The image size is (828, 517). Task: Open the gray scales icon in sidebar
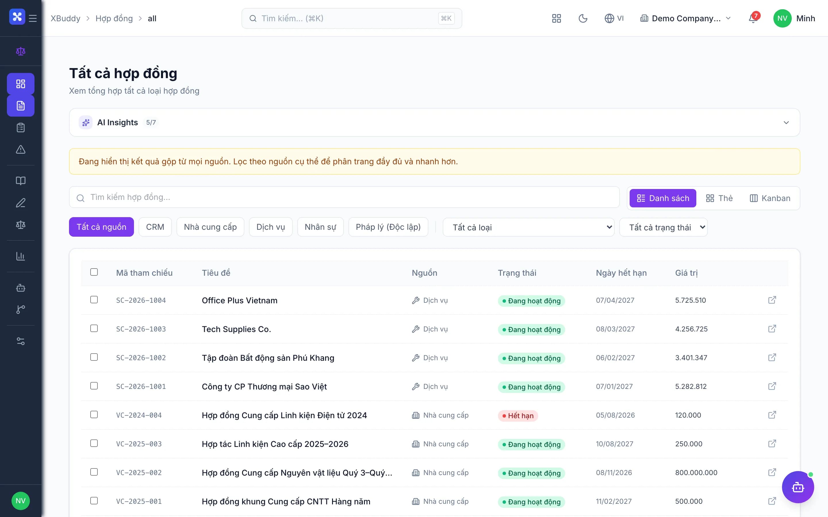pyautogui.click(x=20, y=225)
